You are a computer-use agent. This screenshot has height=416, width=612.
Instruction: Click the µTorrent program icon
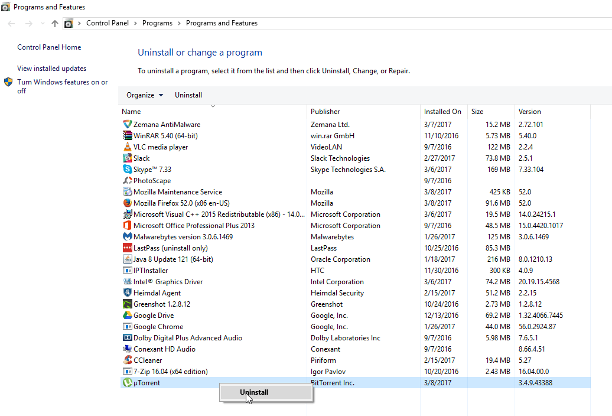[x=127, y=383]
